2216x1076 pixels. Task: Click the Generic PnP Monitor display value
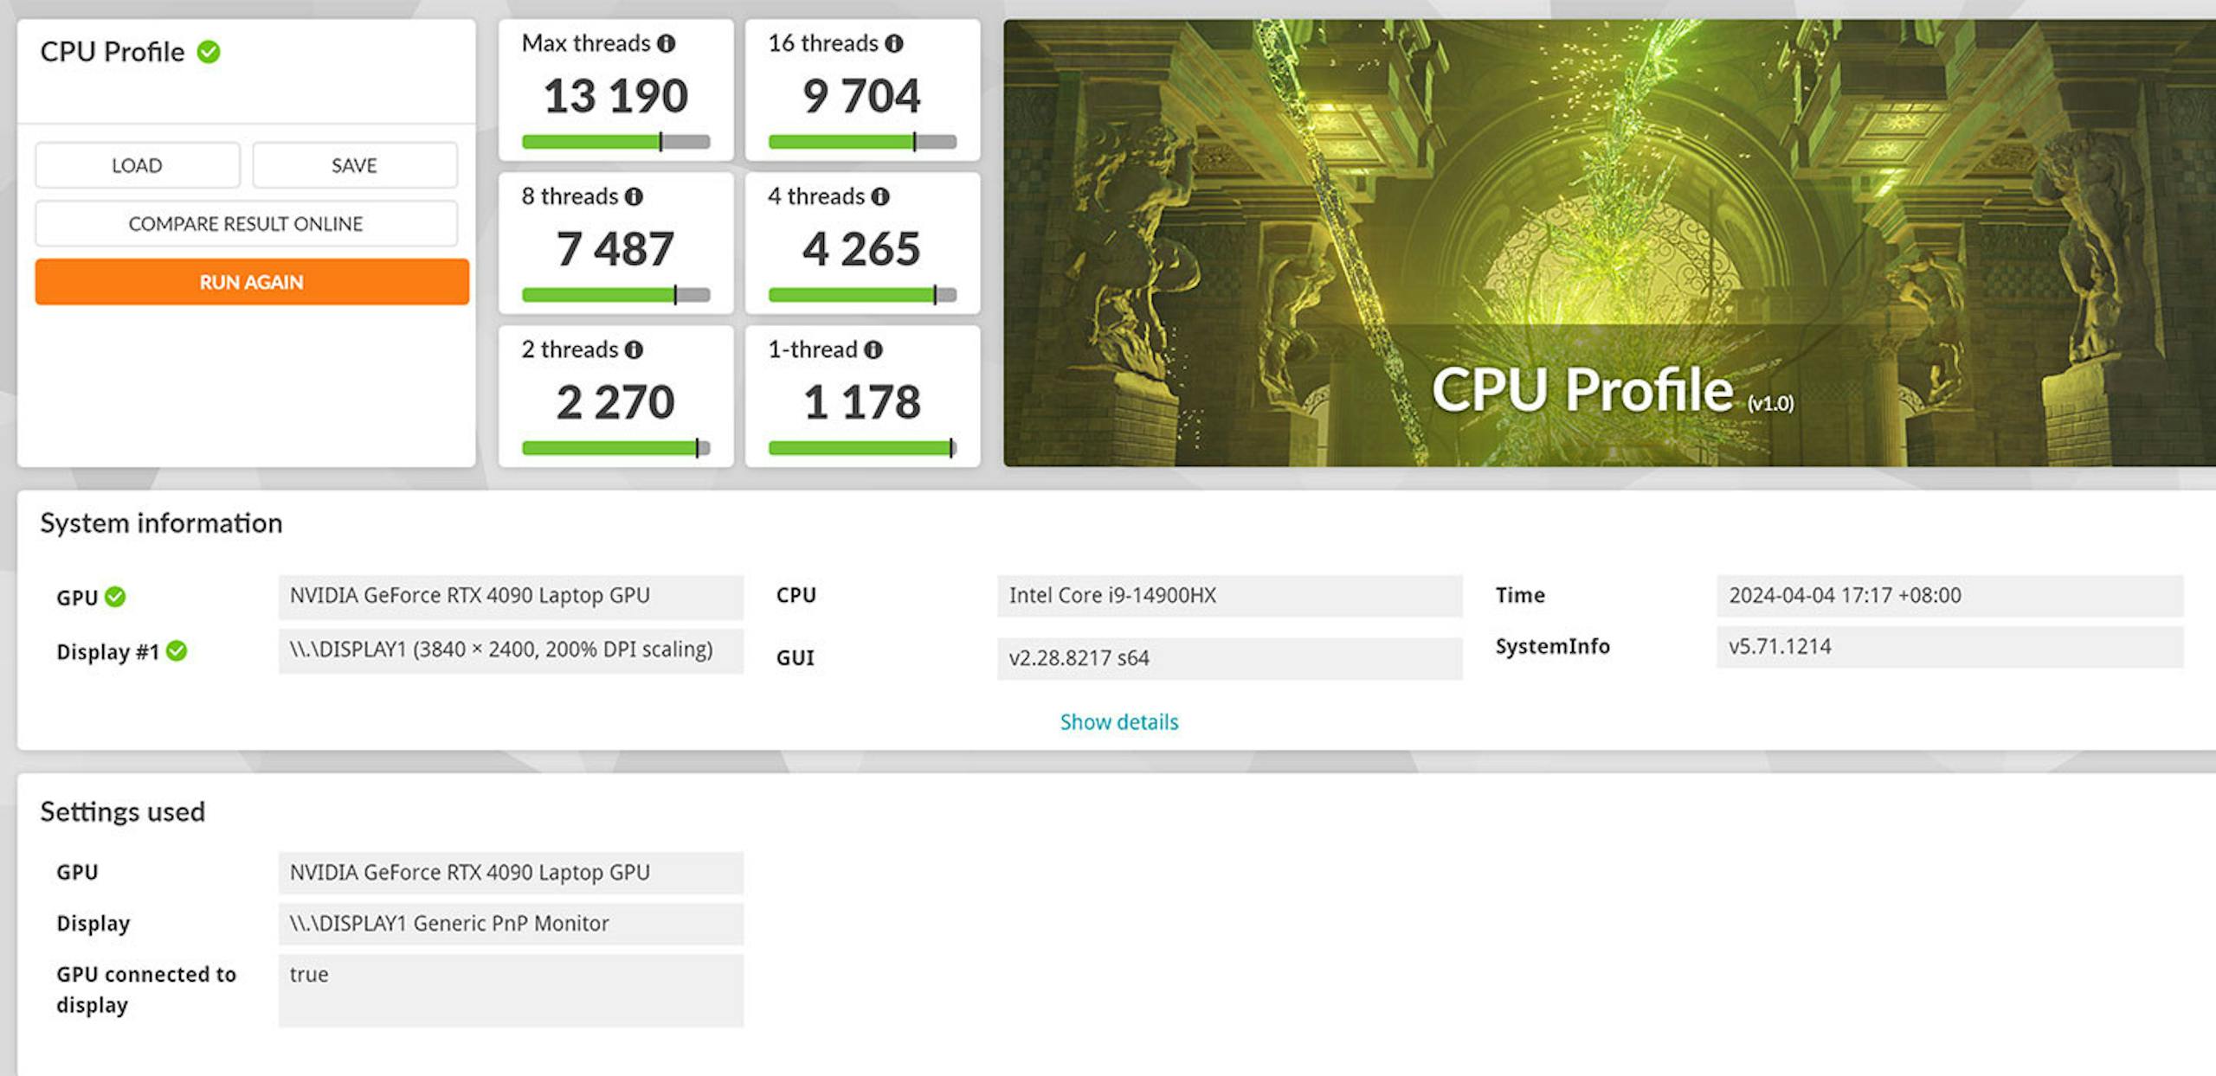pos(511,924)
